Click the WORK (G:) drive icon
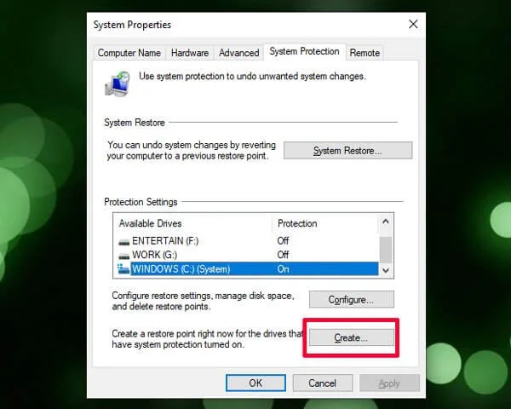Screen dimensions: 511x409 point(123,256)
